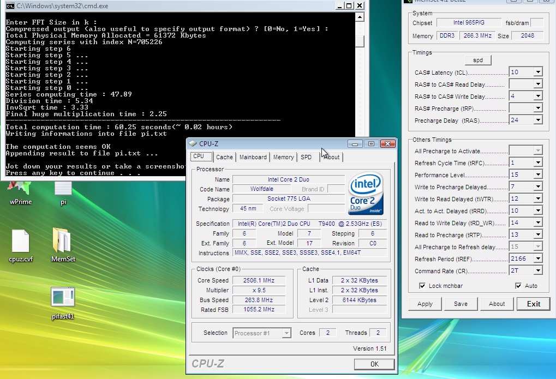556x379 pixels.
Task: Open the Performance Level dropdown
Action: coord(538,175)
